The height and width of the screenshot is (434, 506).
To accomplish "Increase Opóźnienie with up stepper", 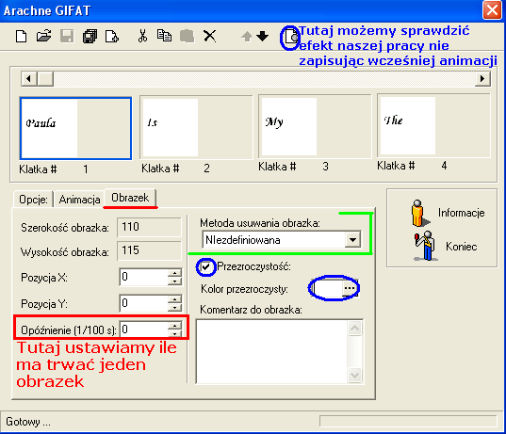I will [x=174, y=326].
